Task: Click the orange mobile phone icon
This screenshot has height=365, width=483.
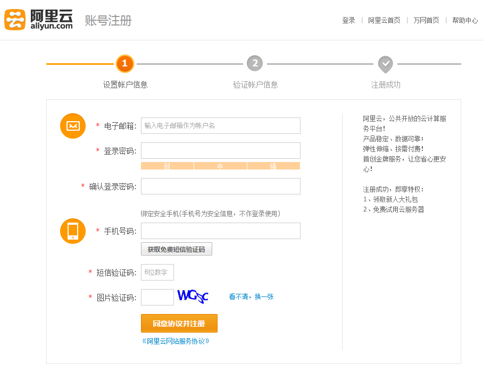Action: click(73, 231)
